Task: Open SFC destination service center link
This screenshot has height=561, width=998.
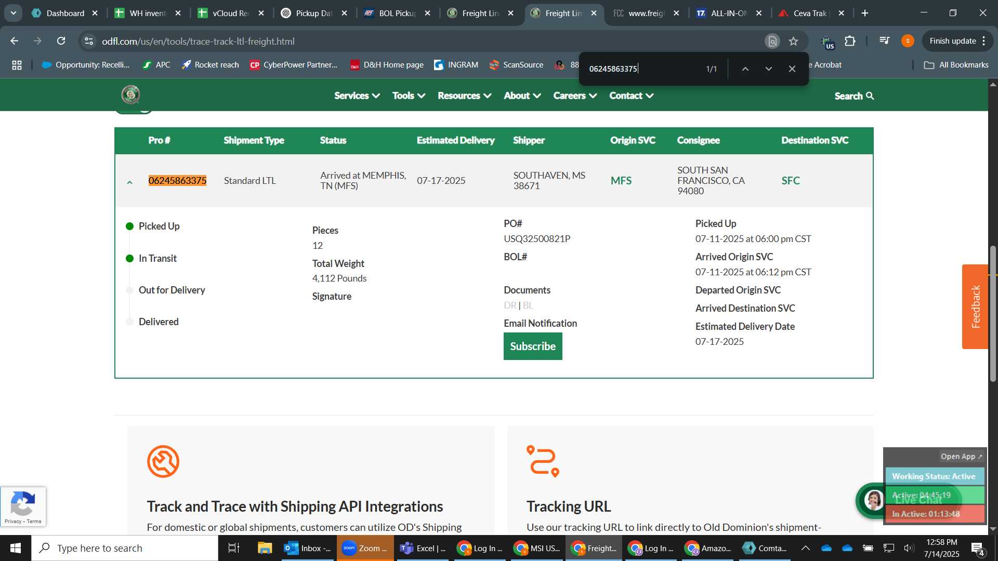Action: (791, 181)
